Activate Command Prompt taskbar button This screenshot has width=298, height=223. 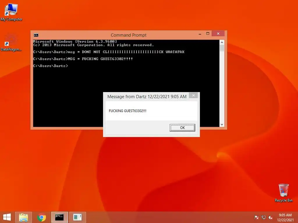[59, 217]
